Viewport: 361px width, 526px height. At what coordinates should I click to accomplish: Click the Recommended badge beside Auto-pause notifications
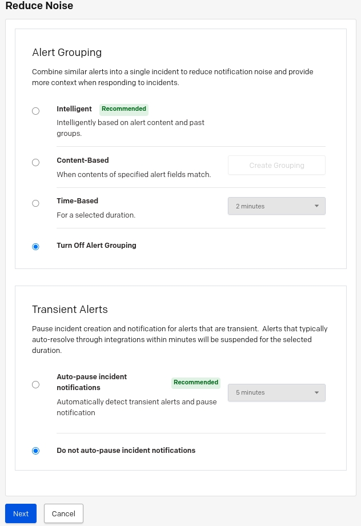(x=195, y=383)
